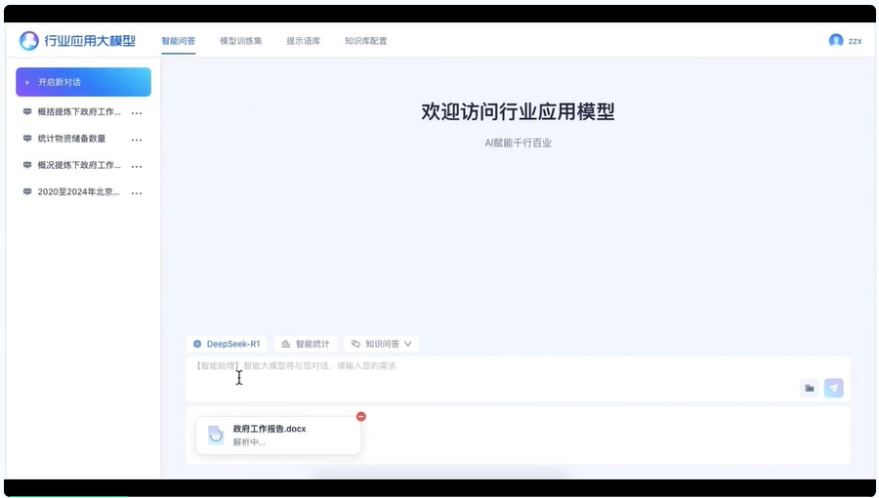Open the 概况提炼下政府工作 conversation
This screenshot has height=498, width=879.
point(78,165)
